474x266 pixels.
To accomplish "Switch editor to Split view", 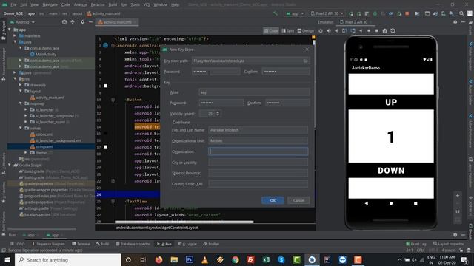I will 288,31.
